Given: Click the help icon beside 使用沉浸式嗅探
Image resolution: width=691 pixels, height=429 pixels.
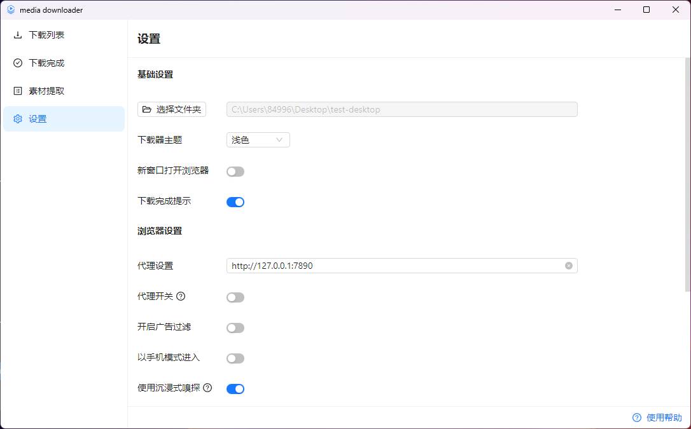Looking at the screenshot, I should coord(207,388).
